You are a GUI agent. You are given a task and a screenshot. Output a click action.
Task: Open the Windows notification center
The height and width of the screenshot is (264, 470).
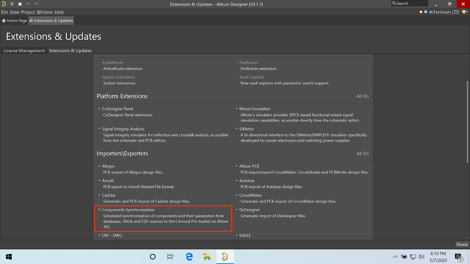click(459, 258)
